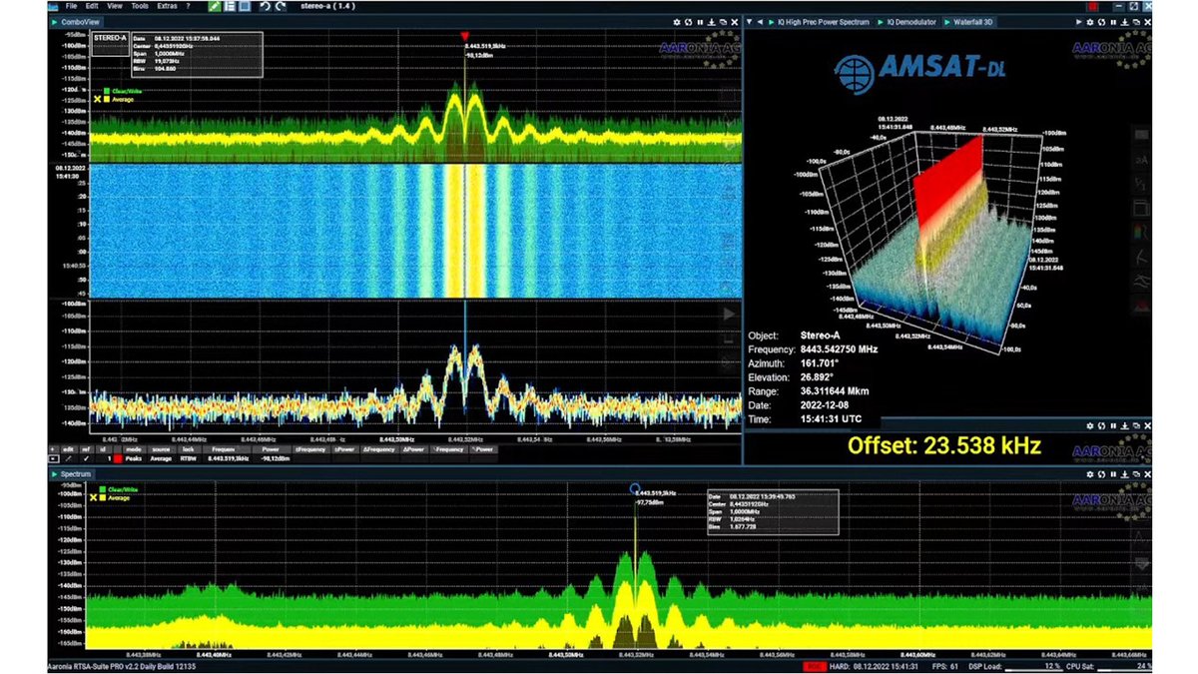The image size is (1198, 674).
Task: Switch to IQ Demodulator tab
Action: [x=907, y=22]
